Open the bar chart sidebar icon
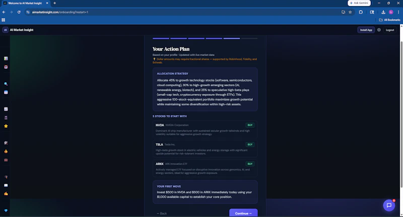403x217 pixels. point(6,59)
